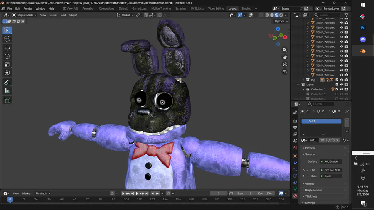Select the Move tool
Viewport: 374px width, 210px height.
tap(7, 48)
